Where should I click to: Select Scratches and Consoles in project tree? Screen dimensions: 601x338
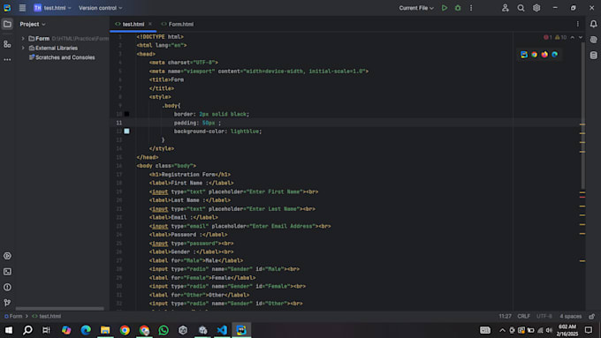[x=62, y=57]
